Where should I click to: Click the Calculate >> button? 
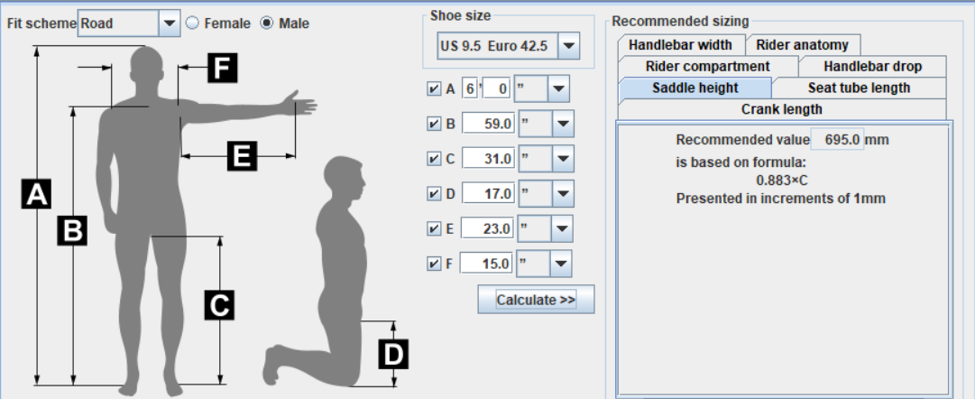536,300
